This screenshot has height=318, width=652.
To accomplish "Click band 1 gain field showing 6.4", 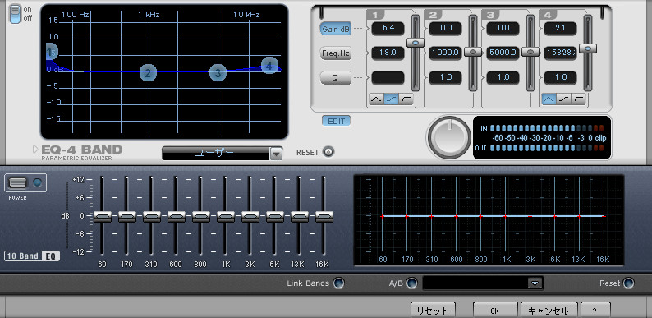I will (x=388, y=28).
